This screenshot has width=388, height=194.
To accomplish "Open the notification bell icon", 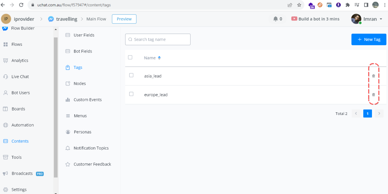I will pos(275,19).
